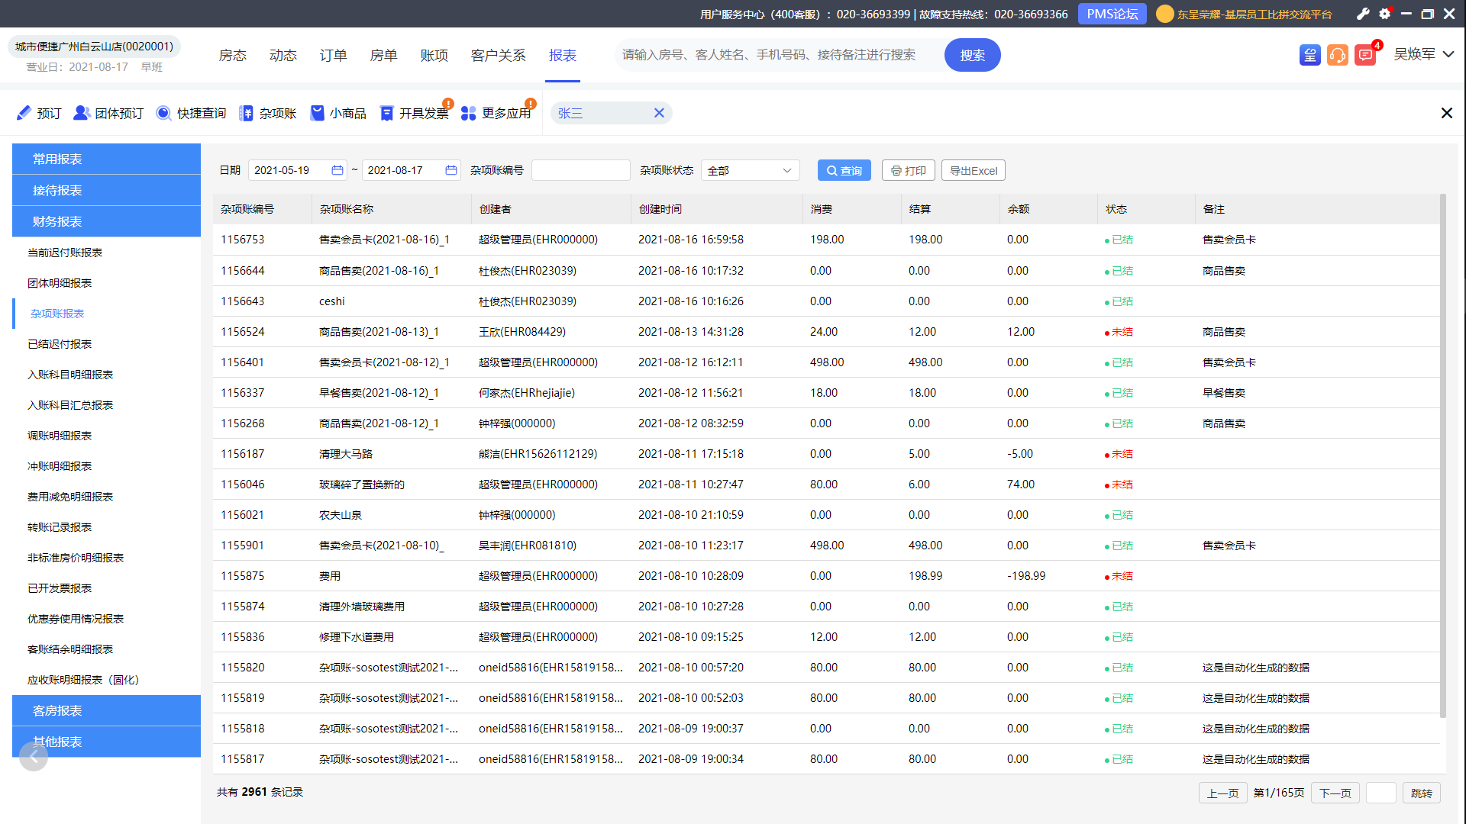Click the 杂项账编号 input field
Screen dimensions: 1466x824
pos(580,170)
